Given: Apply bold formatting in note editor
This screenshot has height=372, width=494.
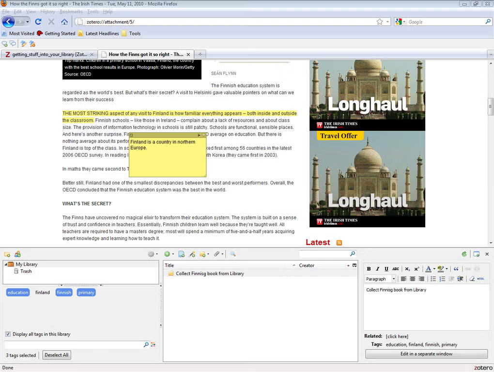Looking at the screenshot, I should point(369,269).
